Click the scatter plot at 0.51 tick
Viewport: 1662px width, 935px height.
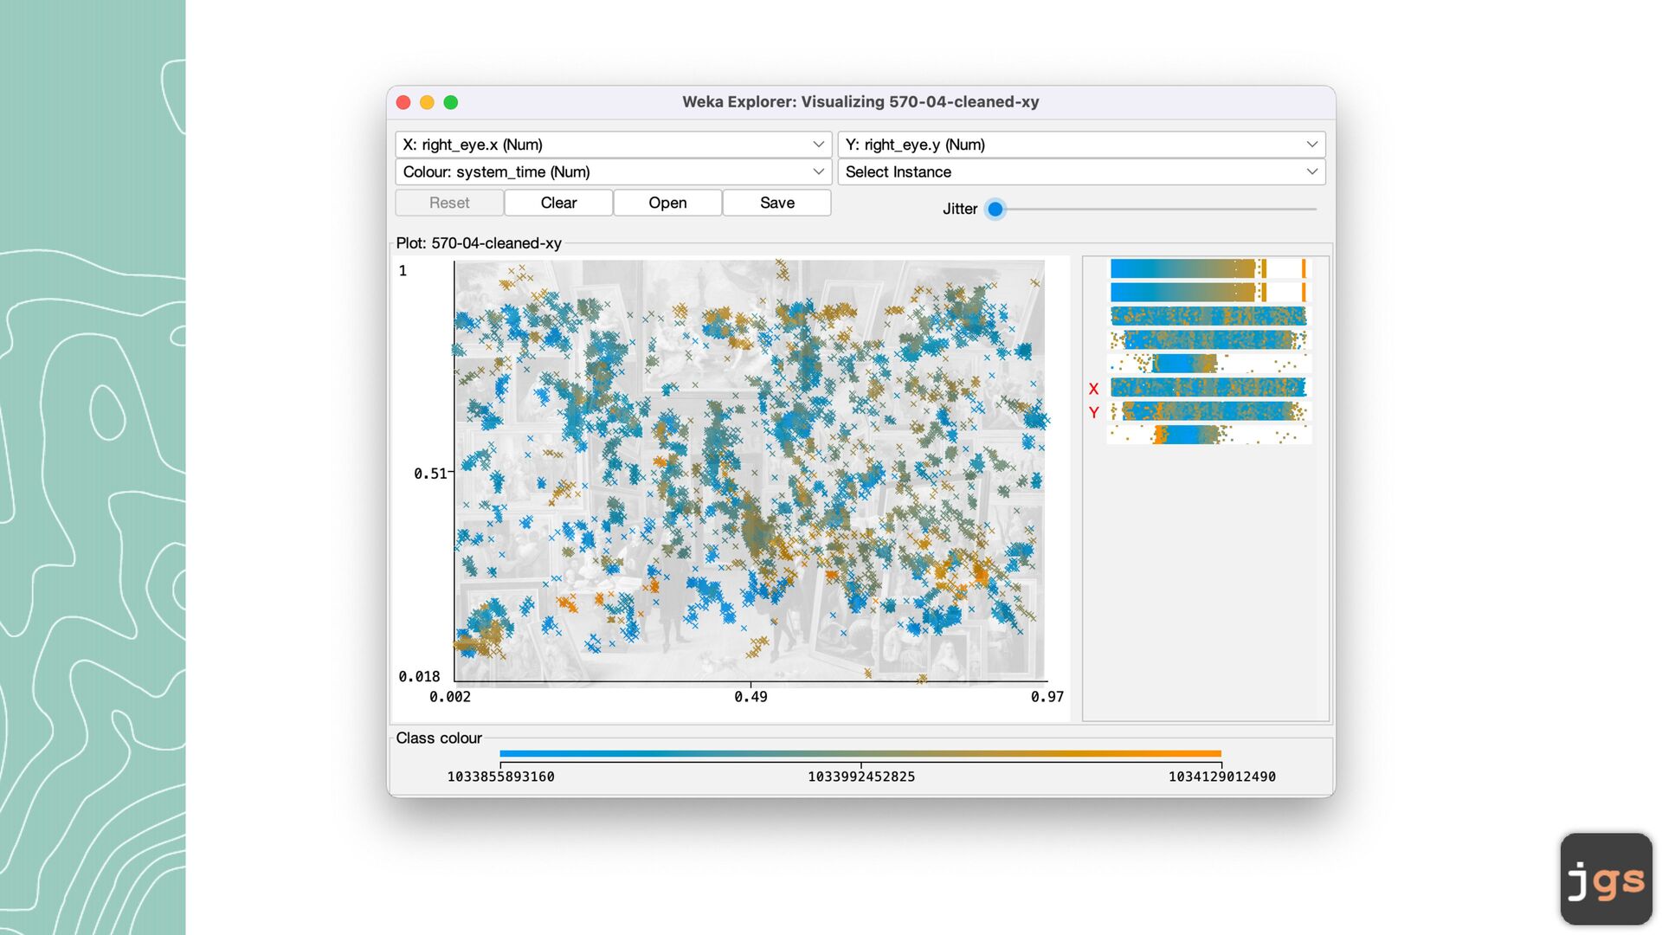click(x=454, y=472)
